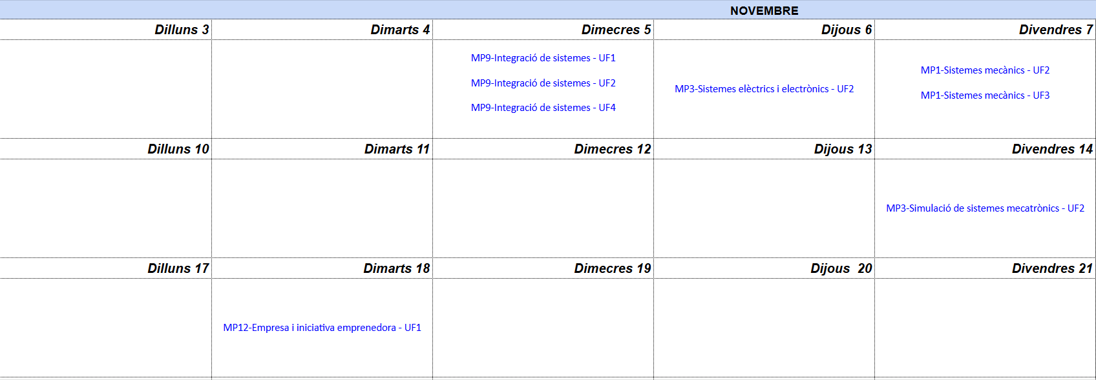
Task: Open MP1-Sistemes mecànics - UF3 link
Action: tap(985, 95)
